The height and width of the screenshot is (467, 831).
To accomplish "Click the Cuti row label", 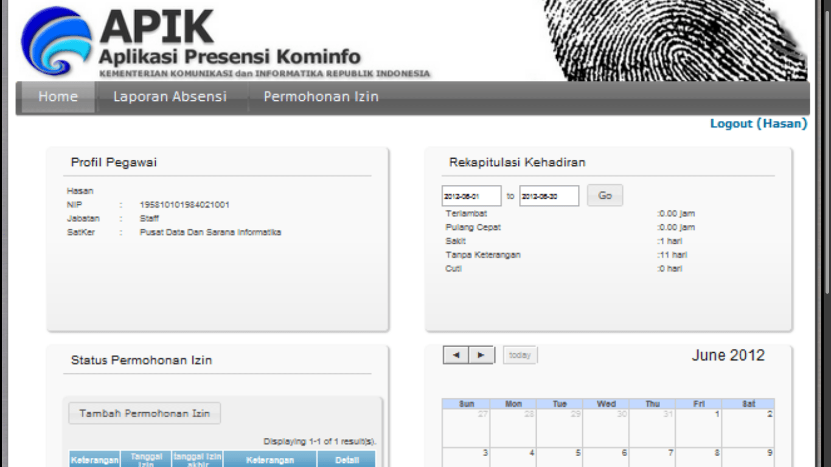I will [x=453, y=269].
